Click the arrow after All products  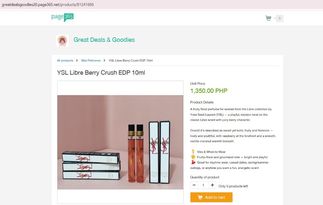point(77,61)
